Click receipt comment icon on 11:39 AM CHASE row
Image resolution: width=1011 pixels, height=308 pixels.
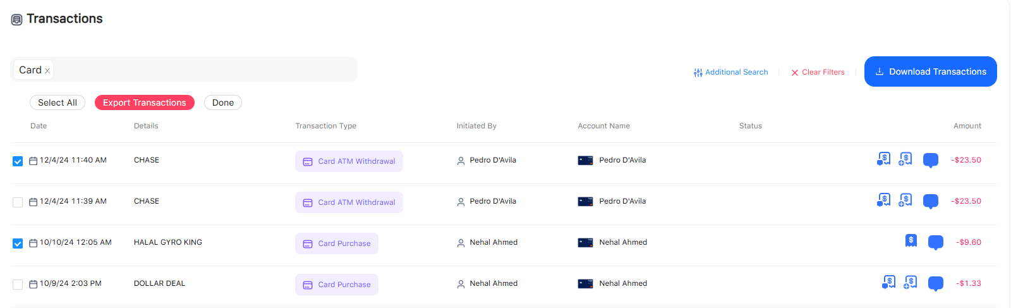(883, 200)
